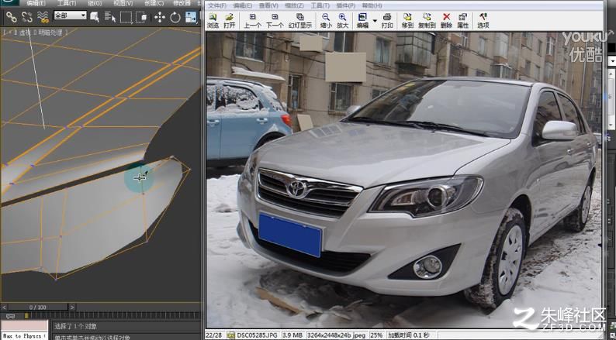616x340 pixels.
Task: Click the 22/28 image counter in status bar
Action: tap(214, 335)
